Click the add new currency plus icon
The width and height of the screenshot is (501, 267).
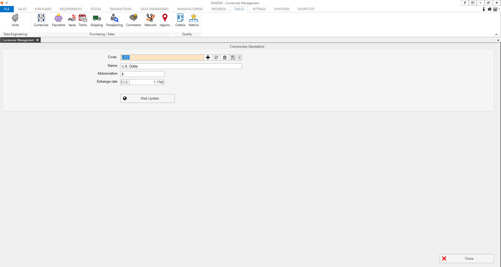(208, 58)
